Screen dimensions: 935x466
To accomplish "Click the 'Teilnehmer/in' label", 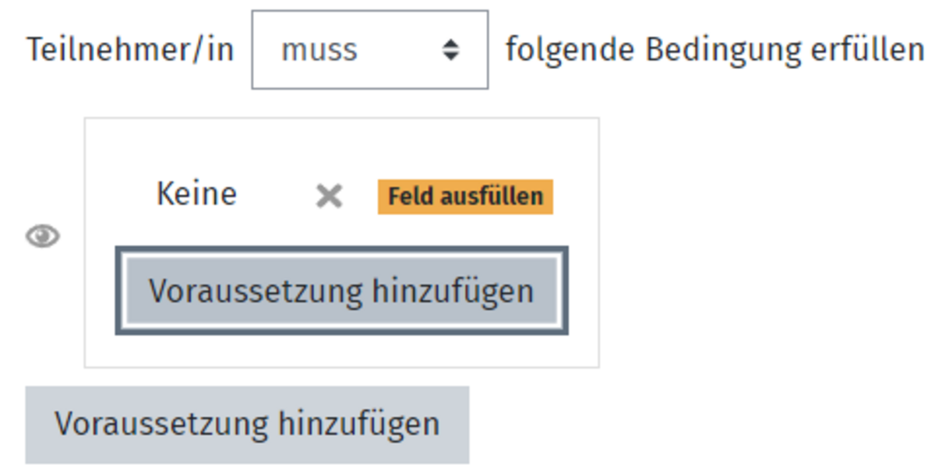I will (130, 50).
